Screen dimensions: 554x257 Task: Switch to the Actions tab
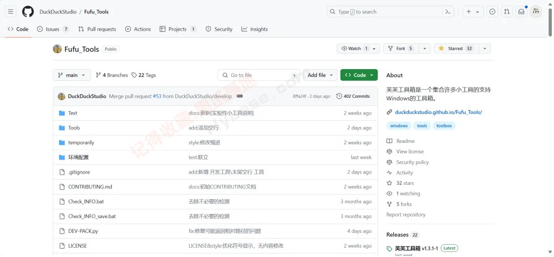(x=138, y=29)
